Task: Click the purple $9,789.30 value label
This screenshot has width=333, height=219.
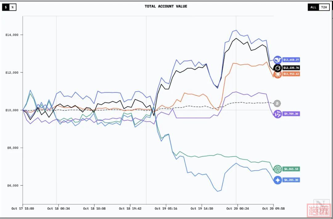Action: pos(291,114)
